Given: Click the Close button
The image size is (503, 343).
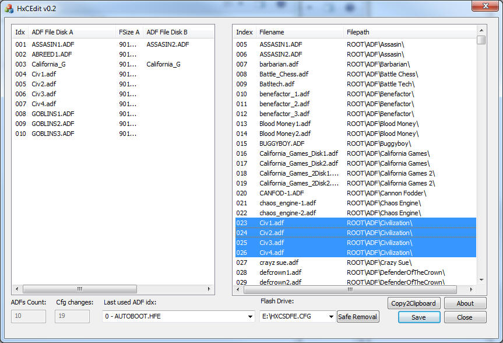Looking at the screenshot, I should (x=465, y=317).
